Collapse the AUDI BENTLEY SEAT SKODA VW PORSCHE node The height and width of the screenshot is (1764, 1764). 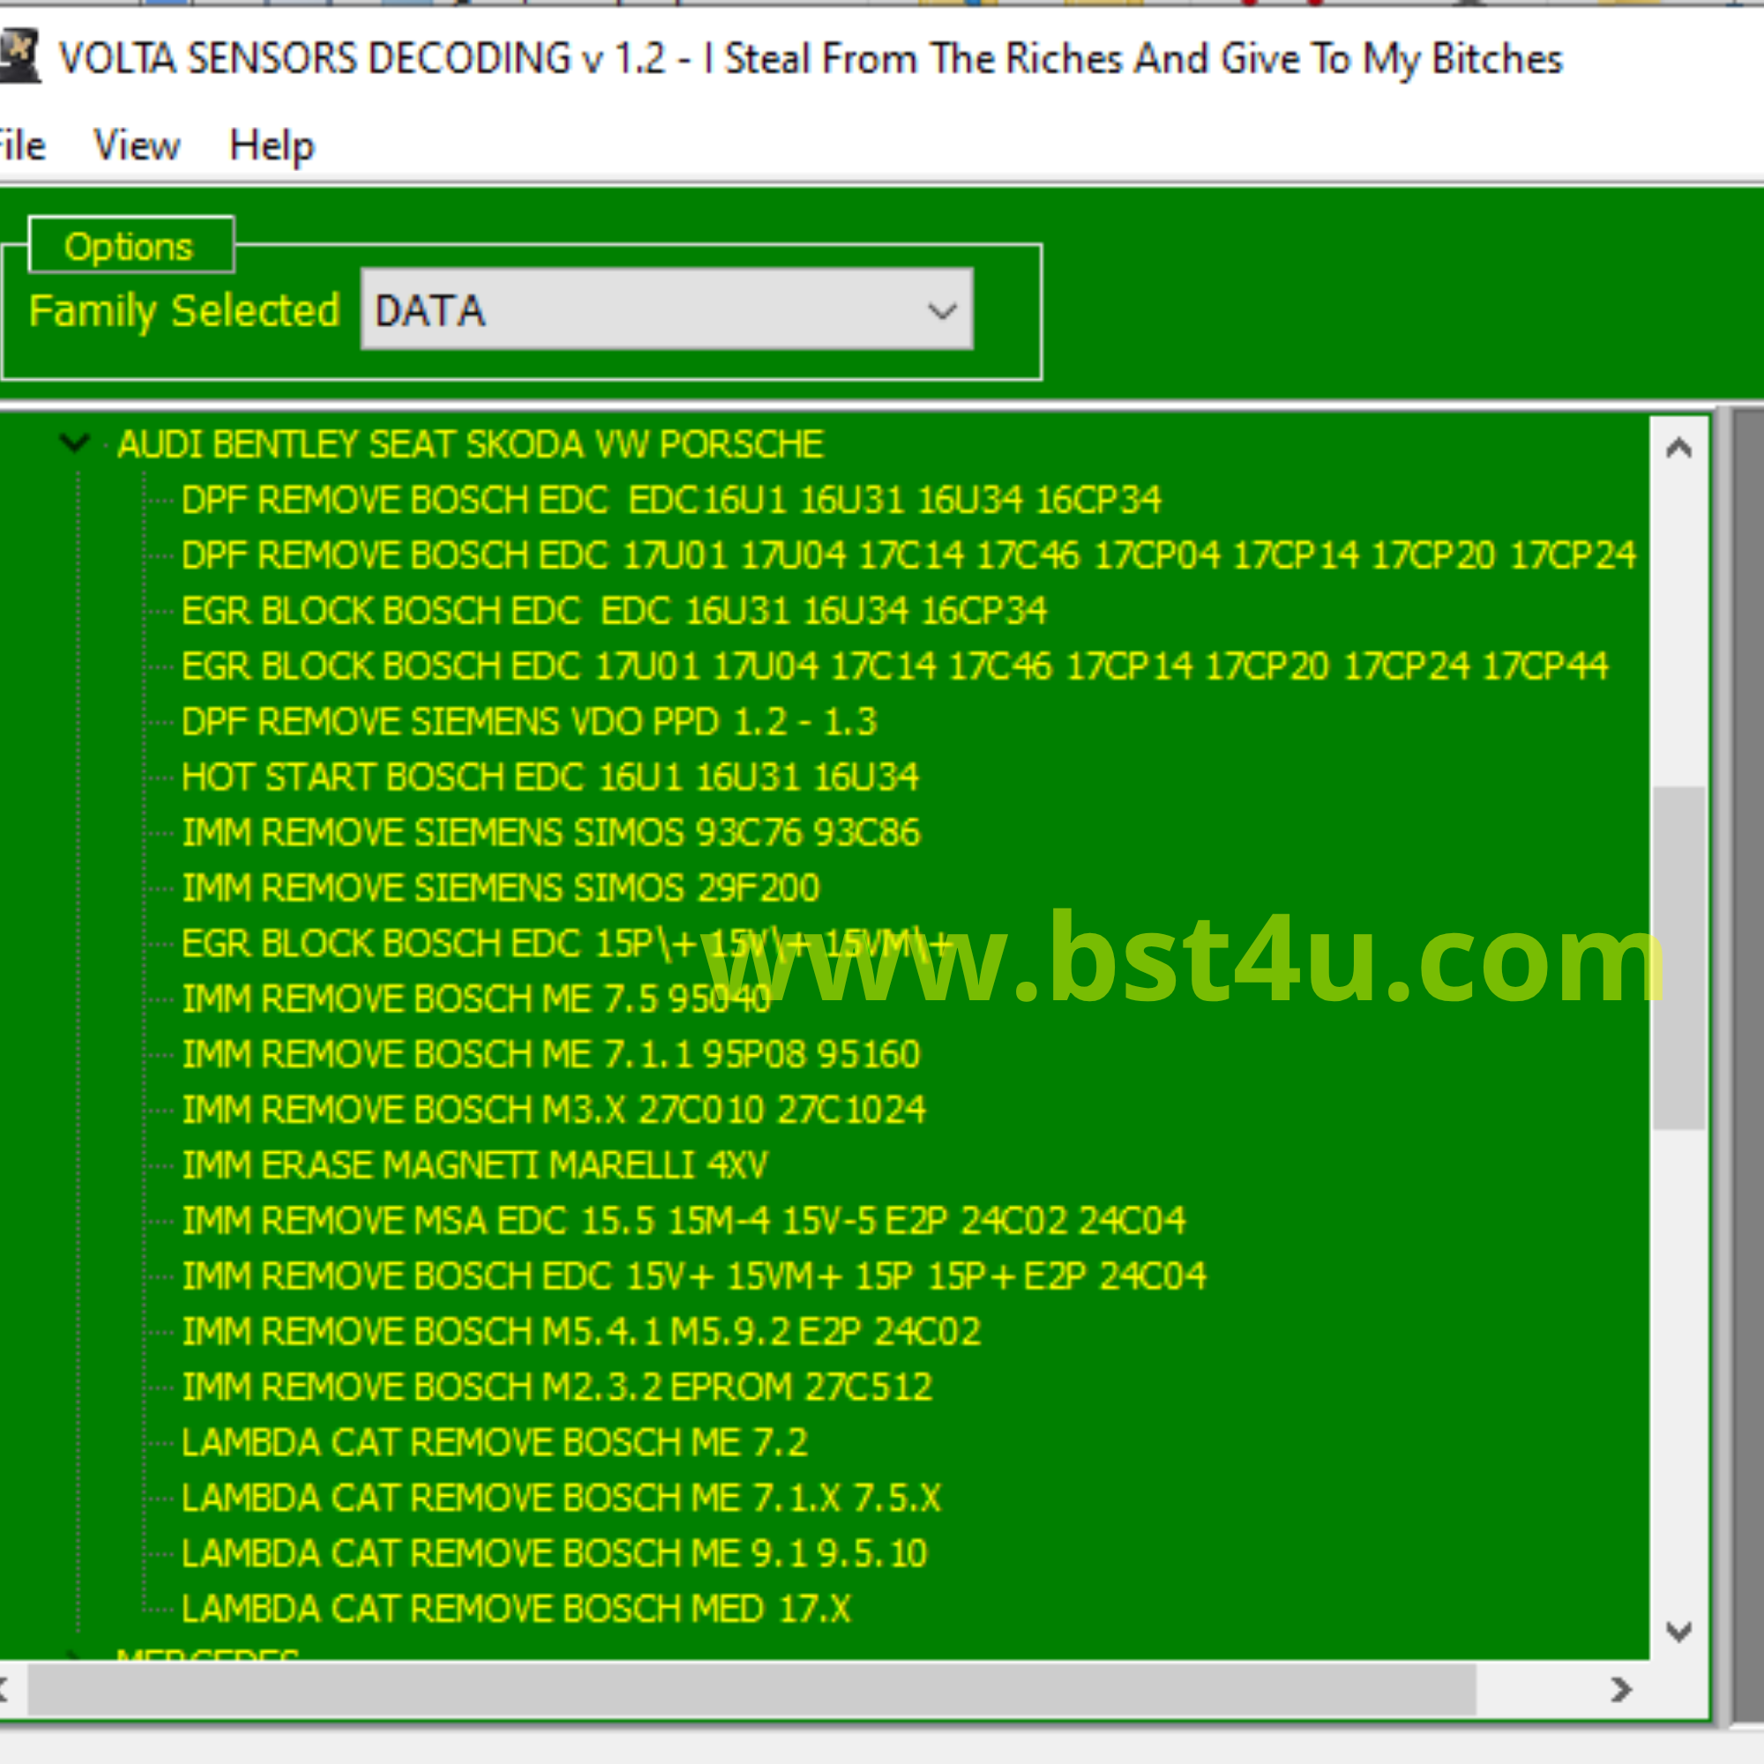pyautogui.click(x=74, y=443)
